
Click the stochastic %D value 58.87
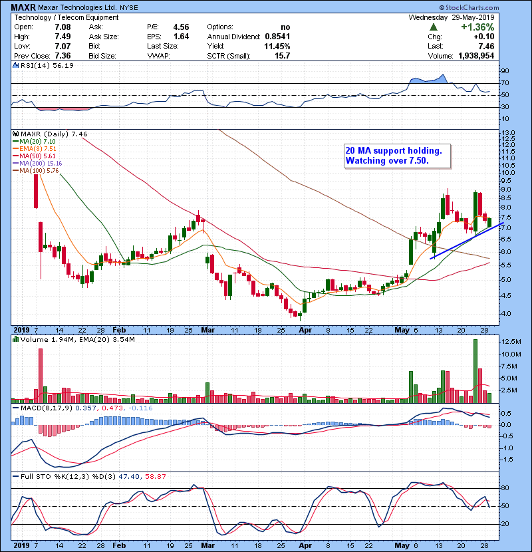point(155,476)
